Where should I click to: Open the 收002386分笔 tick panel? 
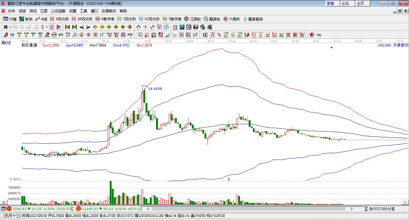(x=379, y=209)
